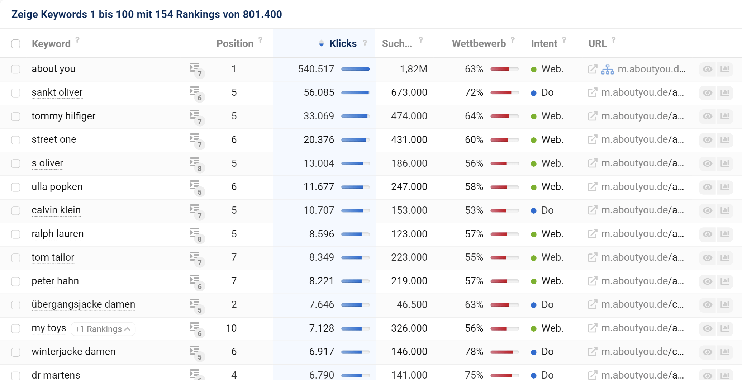Click sitelinks hierarchy icon in about you row
This screenshot has width=742, height=380.
click(x=607, y=69)
